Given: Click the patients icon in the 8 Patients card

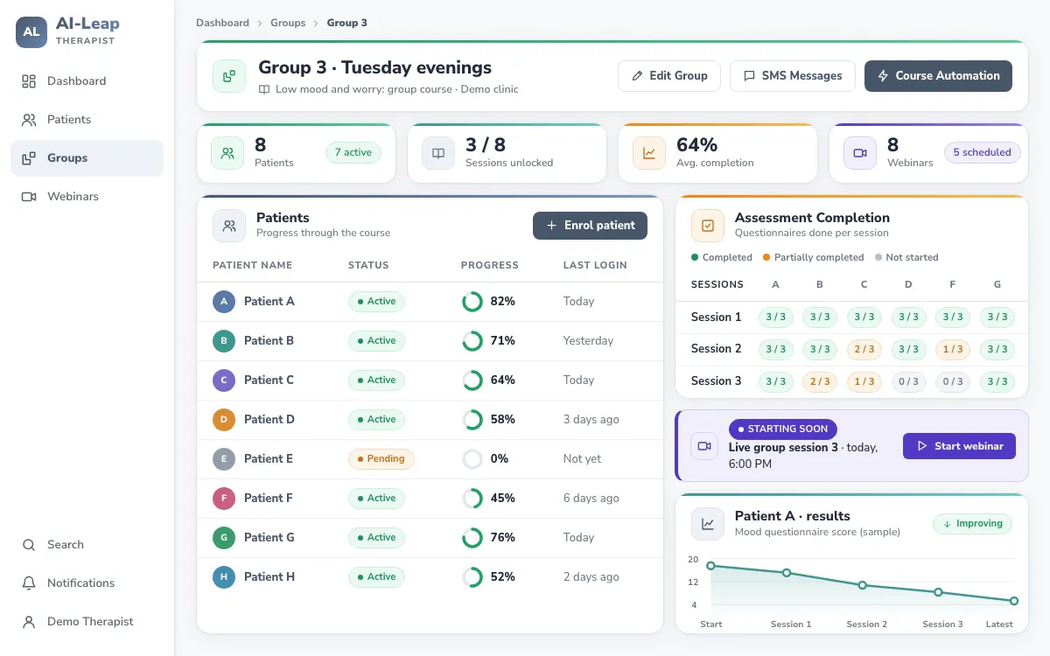Looking at the screenshot, I should 227,153.
